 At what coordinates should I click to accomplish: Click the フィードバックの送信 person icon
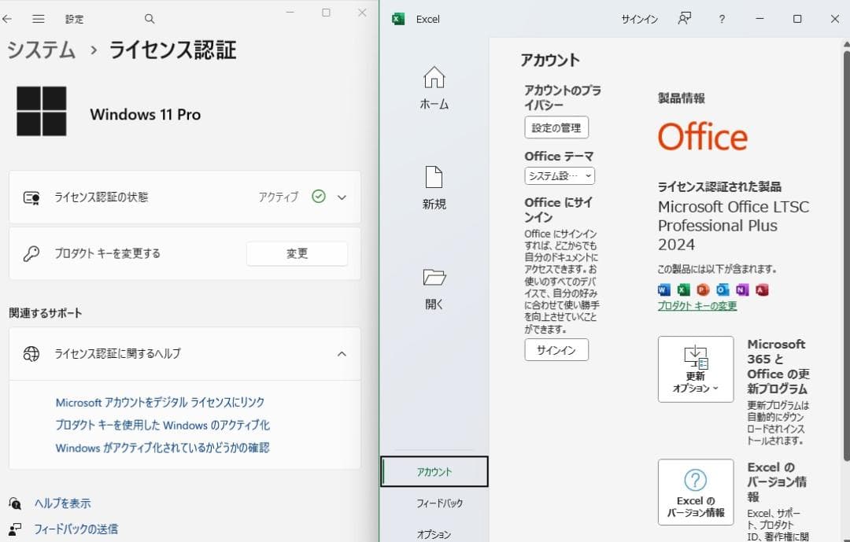15,529
